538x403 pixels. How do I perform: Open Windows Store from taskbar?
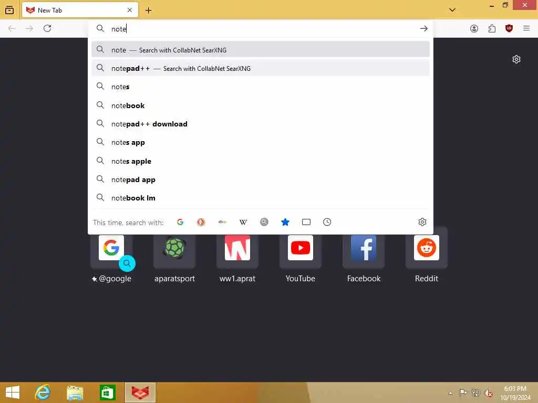coord(107,393)
